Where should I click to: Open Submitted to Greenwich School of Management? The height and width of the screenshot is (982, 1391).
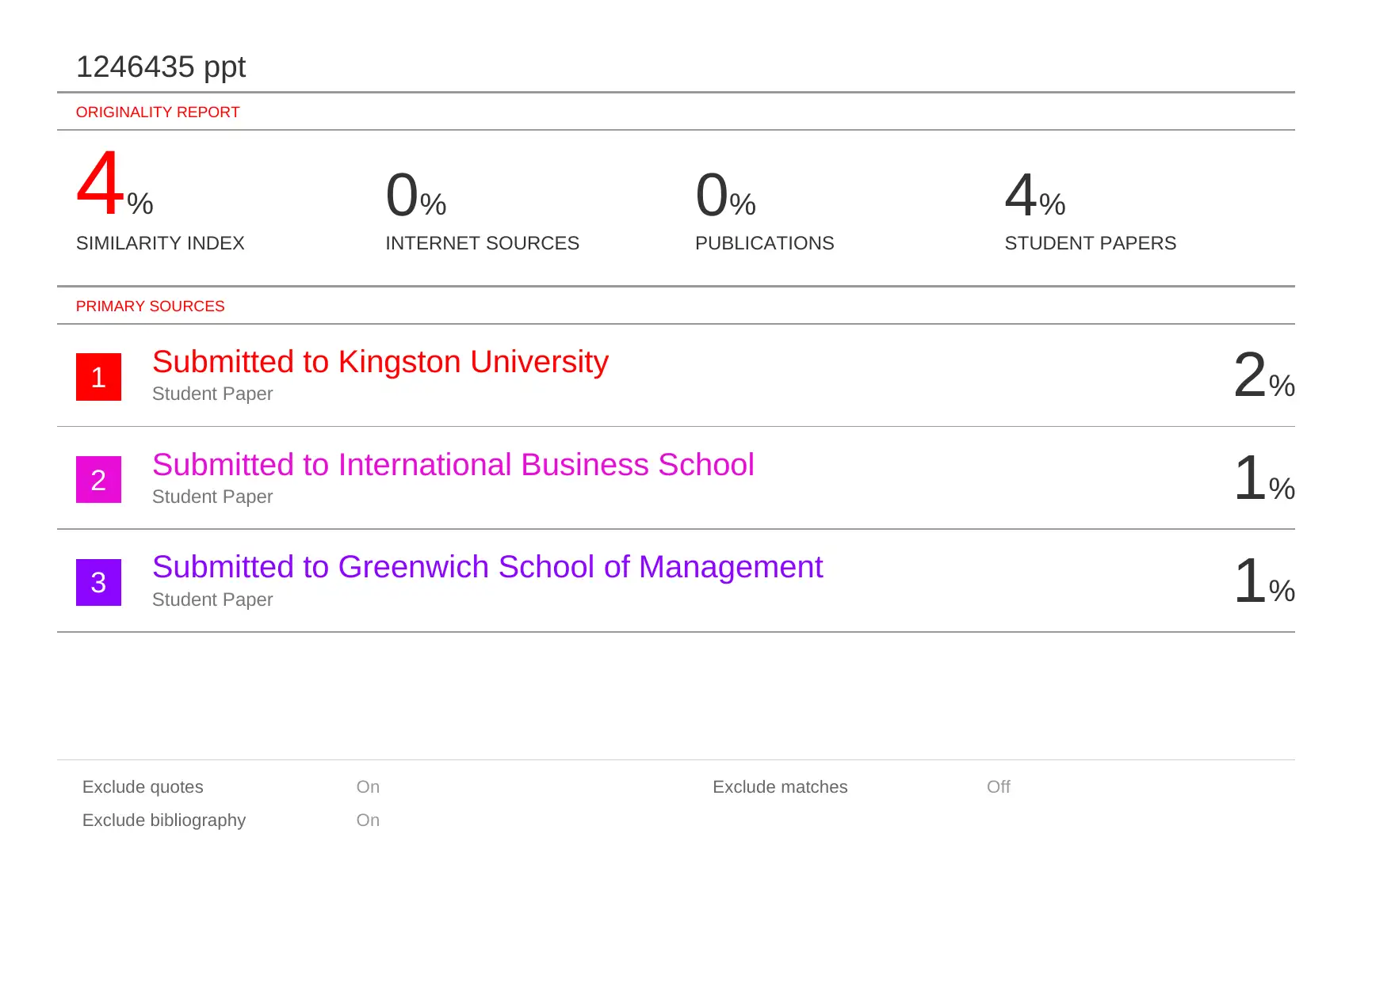(487, 567)
